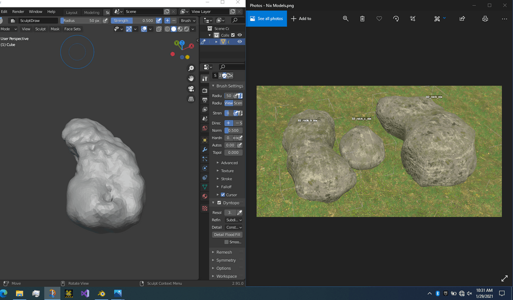Switch to orthographic view via grid icon
513x300 pixels.
coord(191,99)
